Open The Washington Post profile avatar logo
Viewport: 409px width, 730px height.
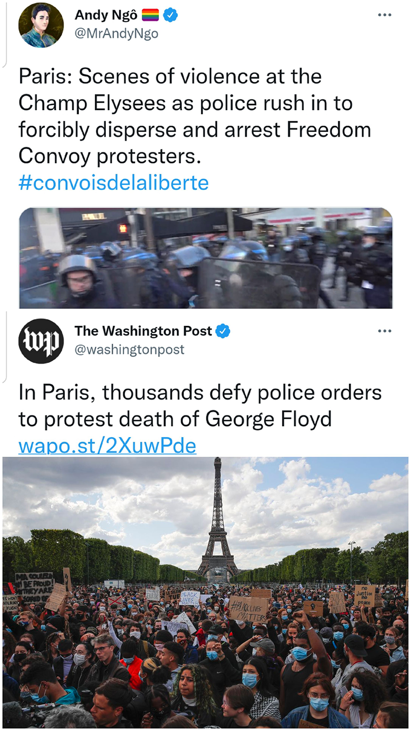[41, 341]
